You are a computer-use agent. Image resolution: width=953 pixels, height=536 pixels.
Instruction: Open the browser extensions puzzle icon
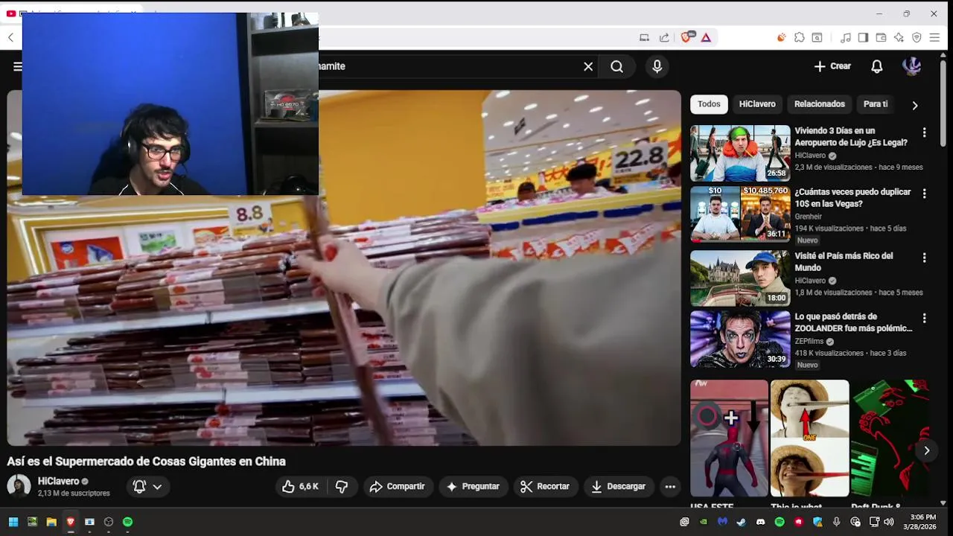[799, 37]
